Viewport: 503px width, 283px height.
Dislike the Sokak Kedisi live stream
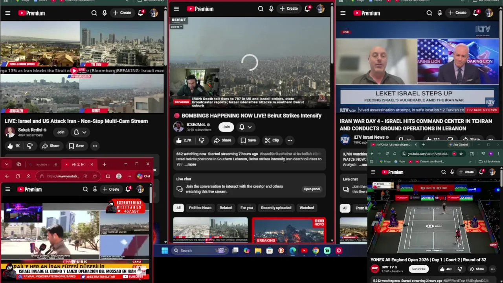30,146
